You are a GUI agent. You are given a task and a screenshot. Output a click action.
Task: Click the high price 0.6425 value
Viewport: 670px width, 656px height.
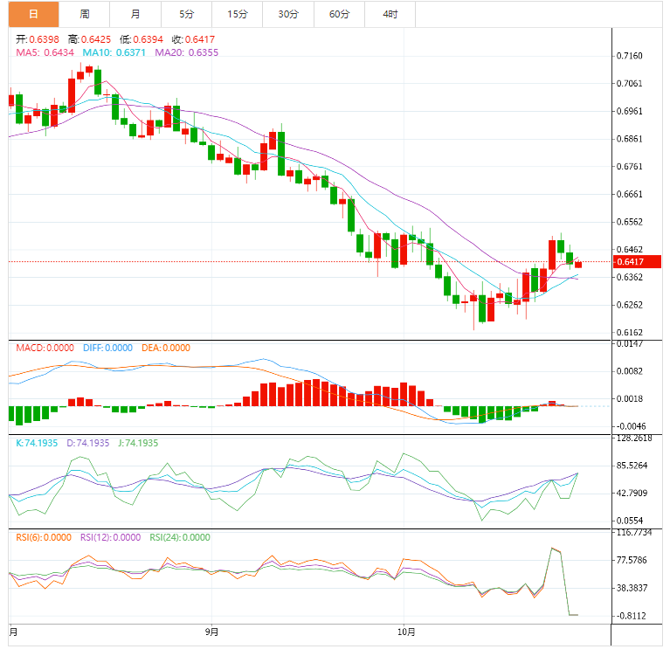96,40
